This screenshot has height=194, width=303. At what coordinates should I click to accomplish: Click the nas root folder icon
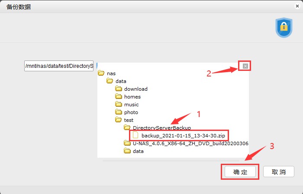pos(101,73)
